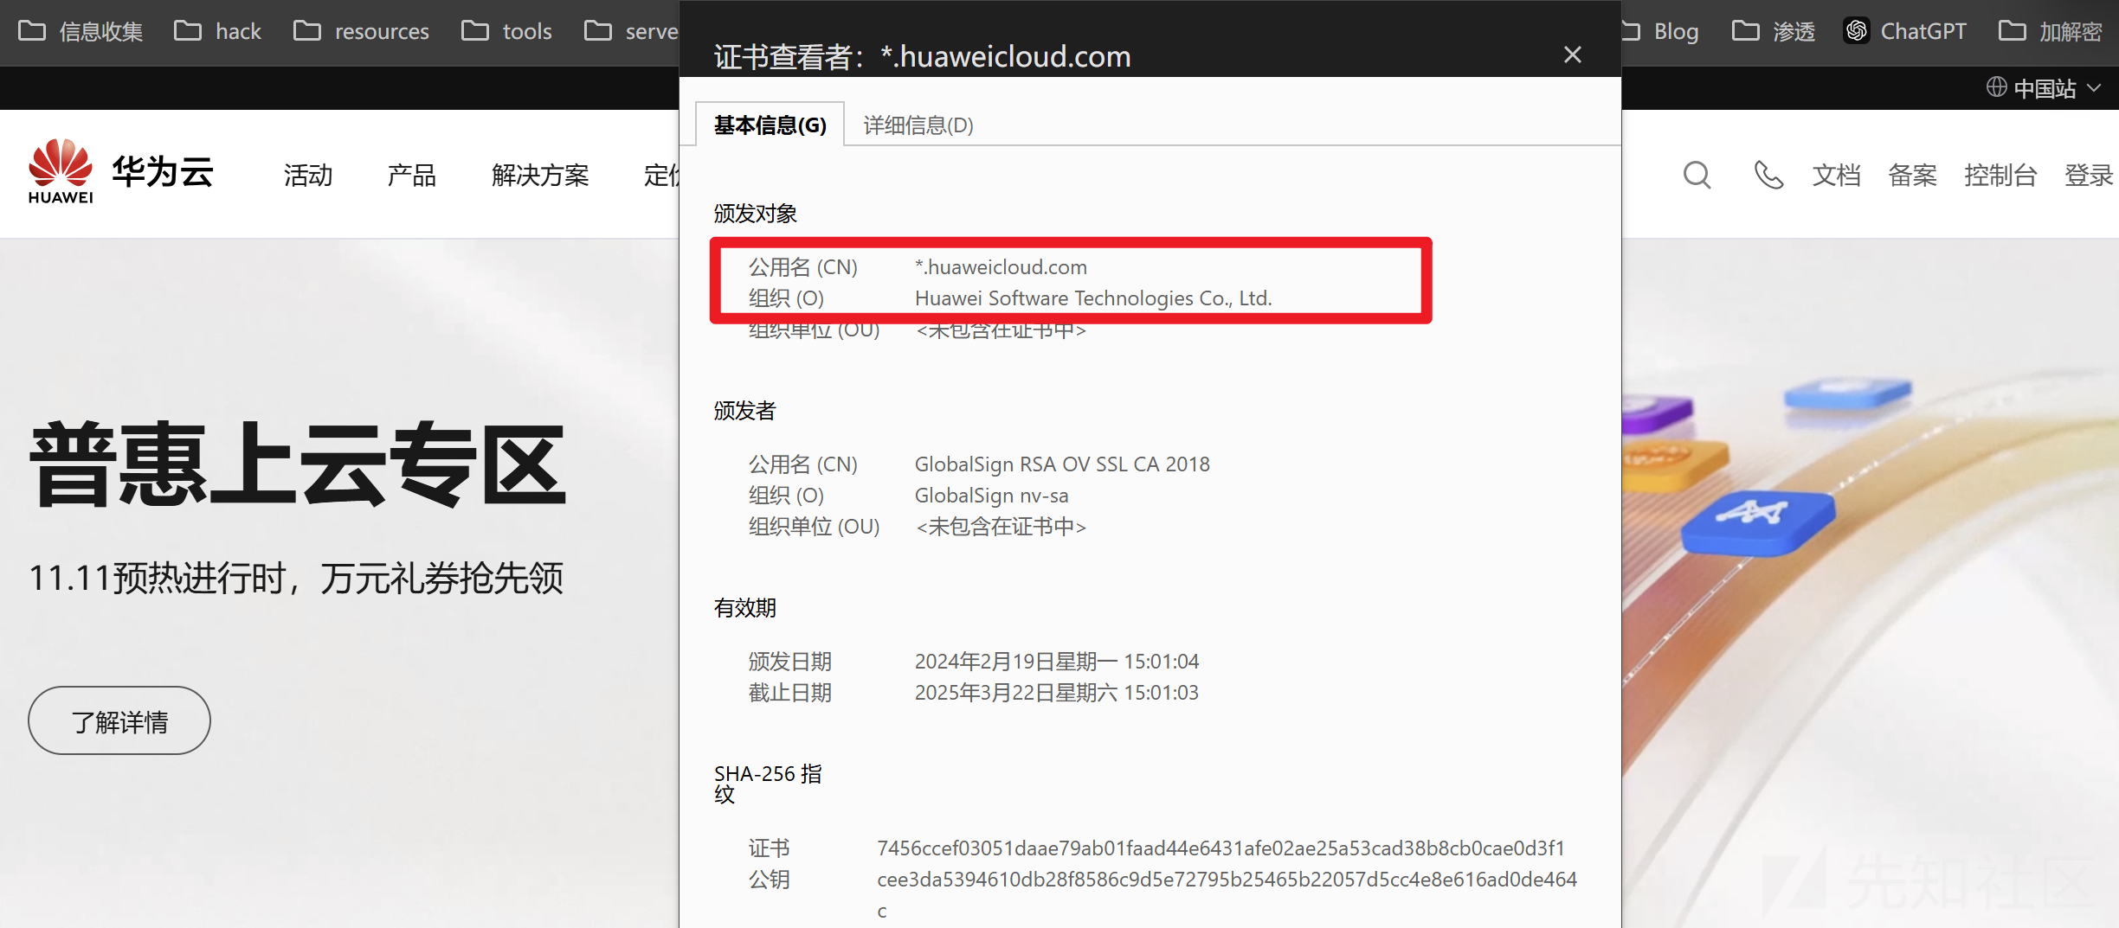The width and height of the screenshot is (2119, 928).
Task: Open the ChatGPT bookmark
Action: point(1905,32)
